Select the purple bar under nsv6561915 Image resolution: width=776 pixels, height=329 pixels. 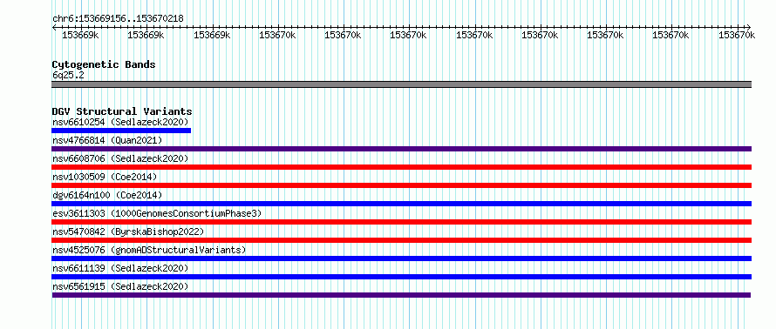click(x=401, y=295)
